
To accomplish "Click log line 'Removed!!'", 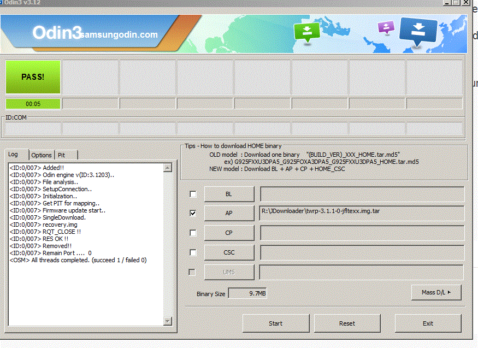I will (x=40, y=246).
